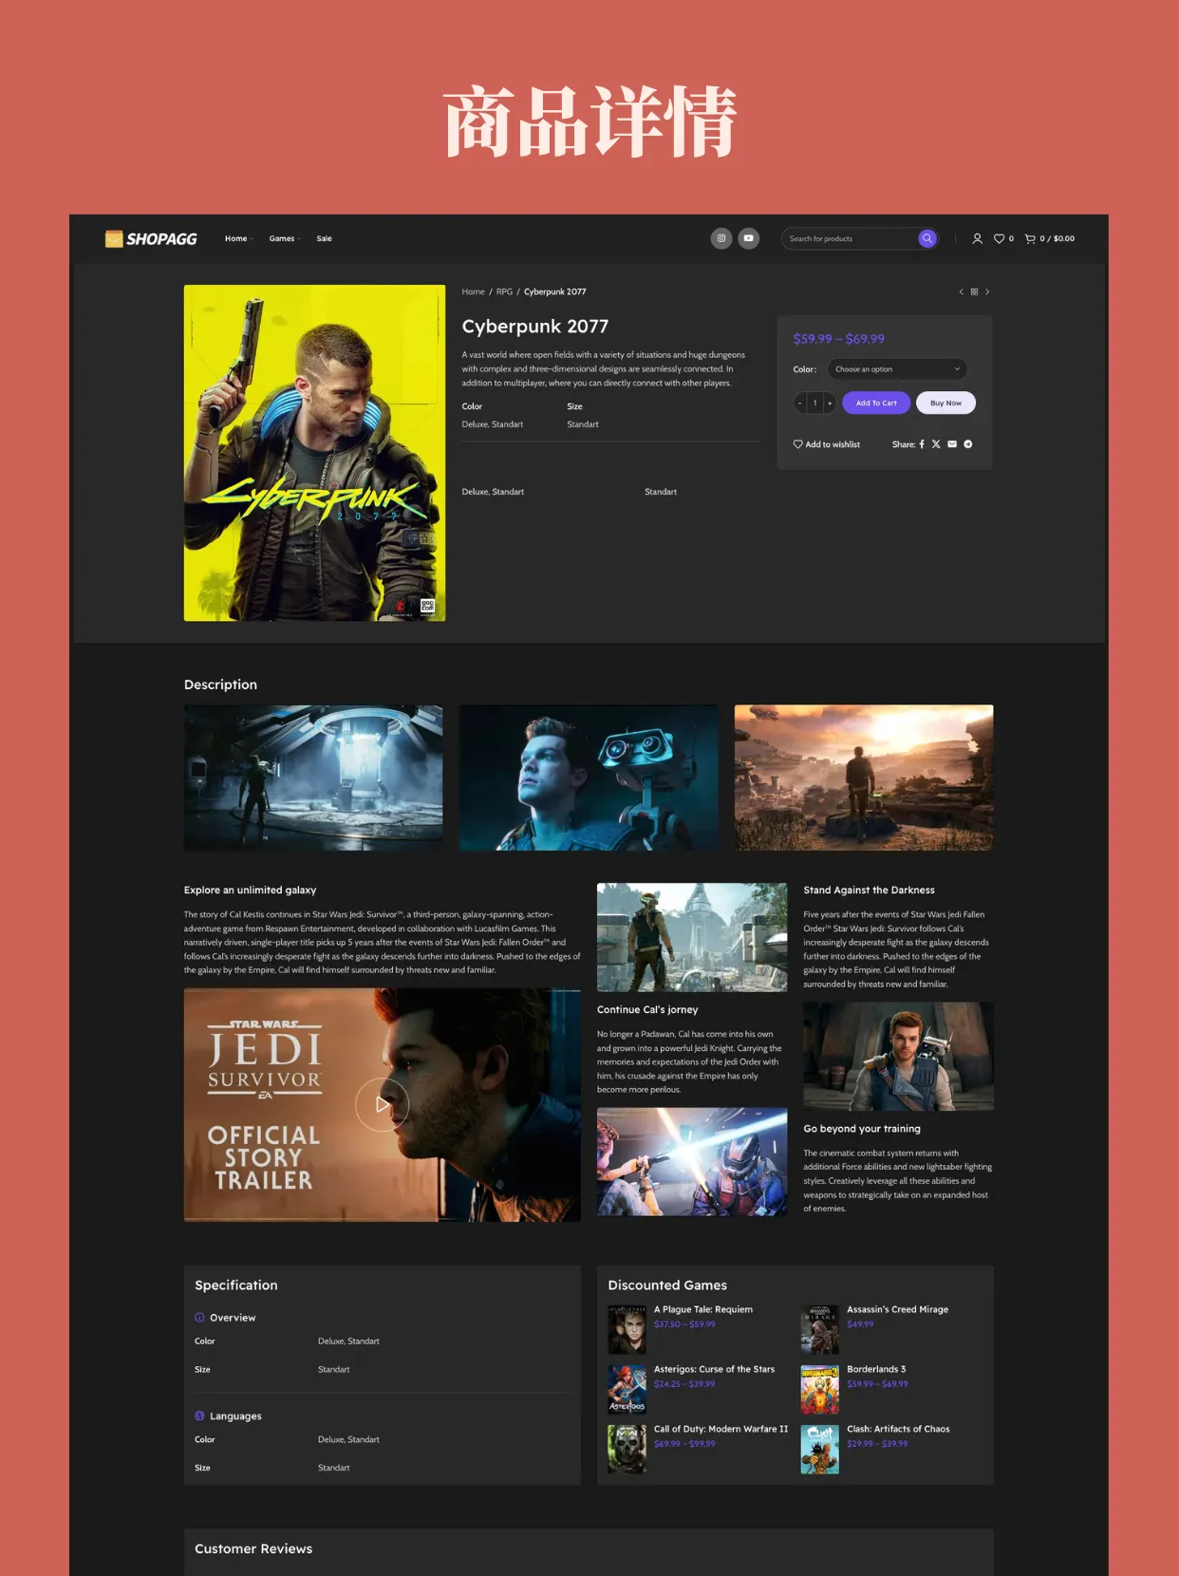Click the quantity number field
The width and height of the screenshot is (1179, 1576).
814,403
